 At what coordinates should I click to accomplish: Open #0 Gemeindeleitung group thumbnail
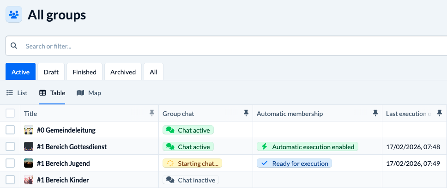coord(29,130)
